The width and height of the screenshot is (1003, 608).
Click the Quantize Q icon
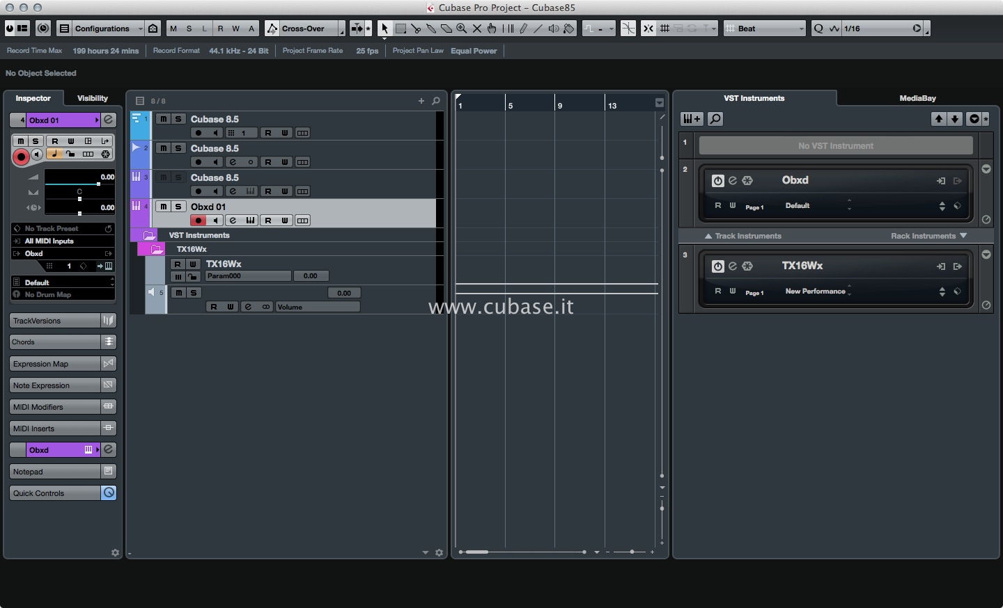pyautogui.click(x=818, y=29)
